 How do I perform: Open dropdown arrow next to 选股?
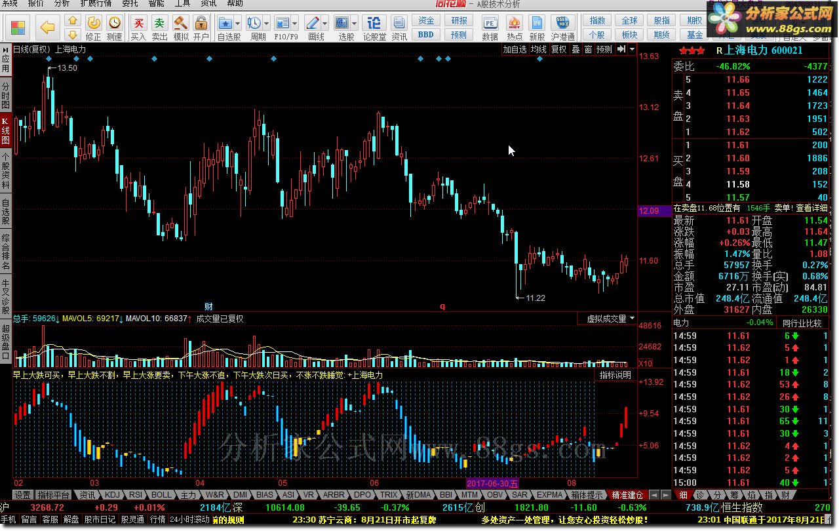click(x=355, y=23)
